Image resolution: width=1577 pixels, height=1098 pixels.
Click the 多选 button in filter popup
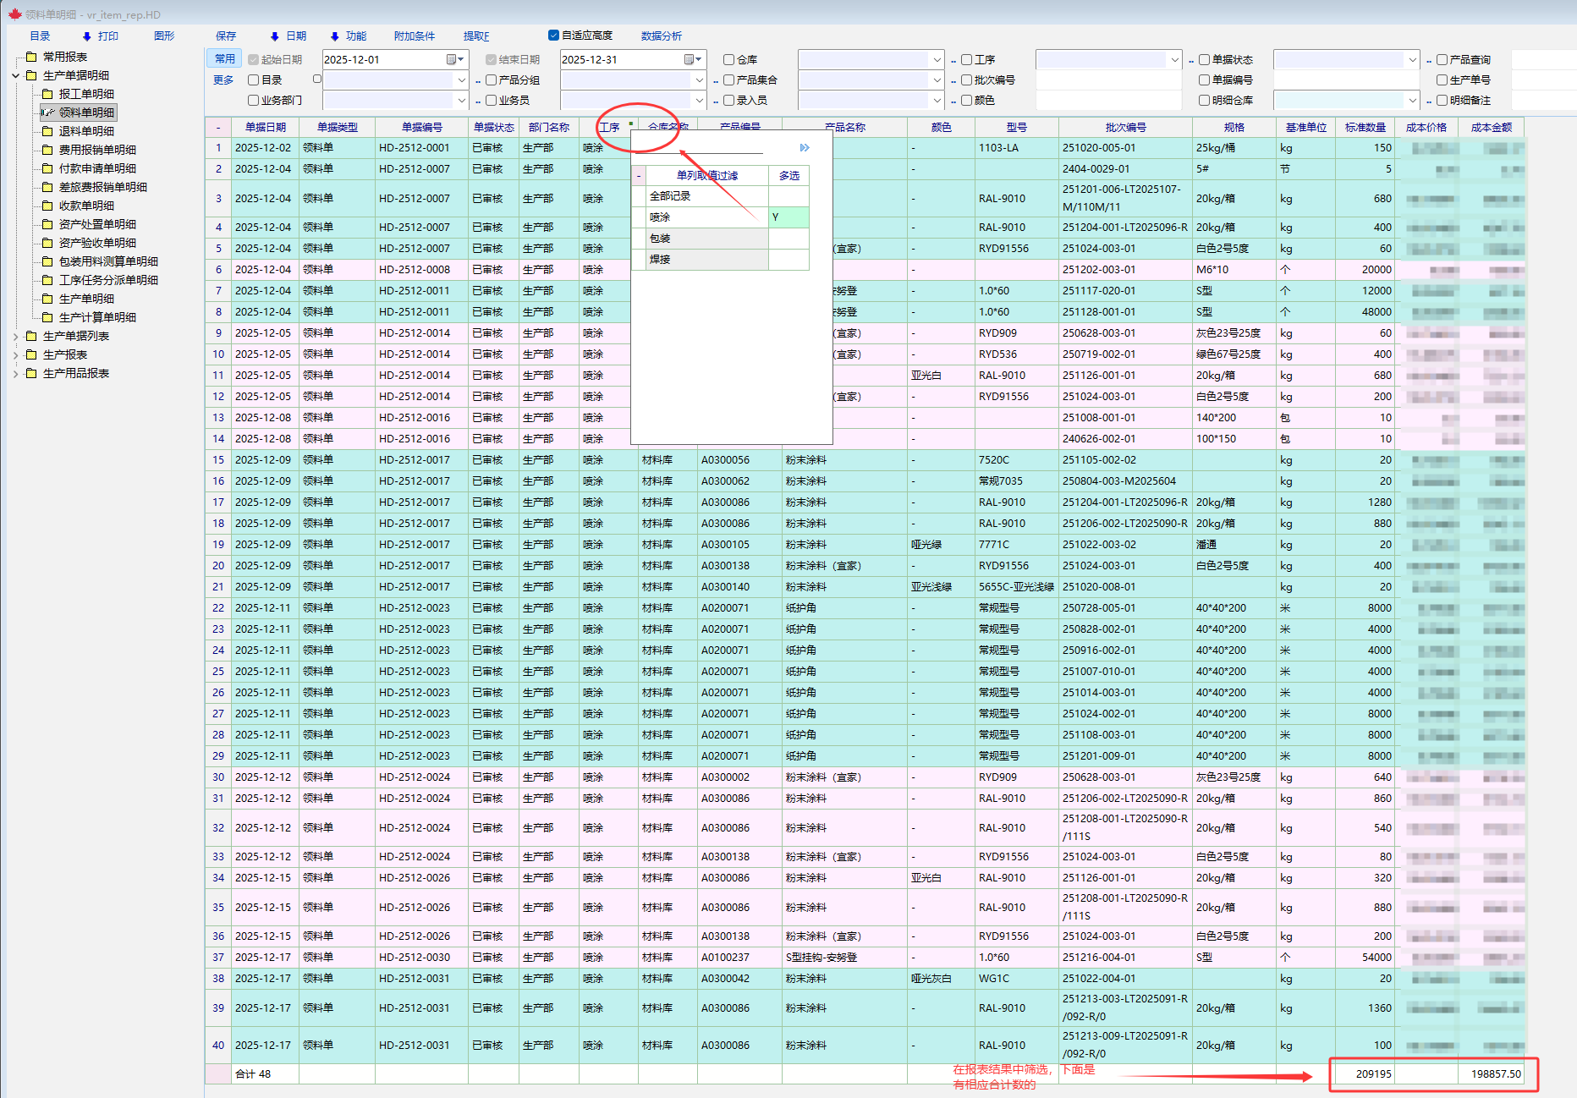point(788,176)
